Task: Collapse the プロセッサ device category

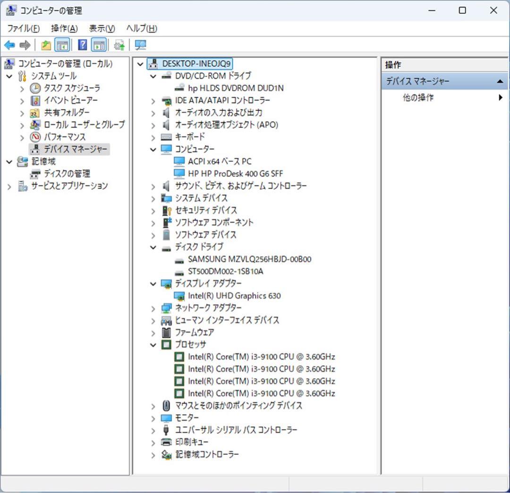Action: coord(153,345)
